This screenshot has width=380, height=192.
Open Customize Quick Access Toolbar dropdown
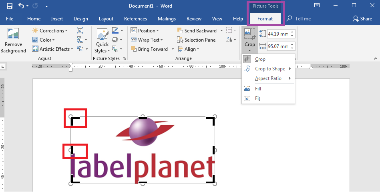pos(46,6)
